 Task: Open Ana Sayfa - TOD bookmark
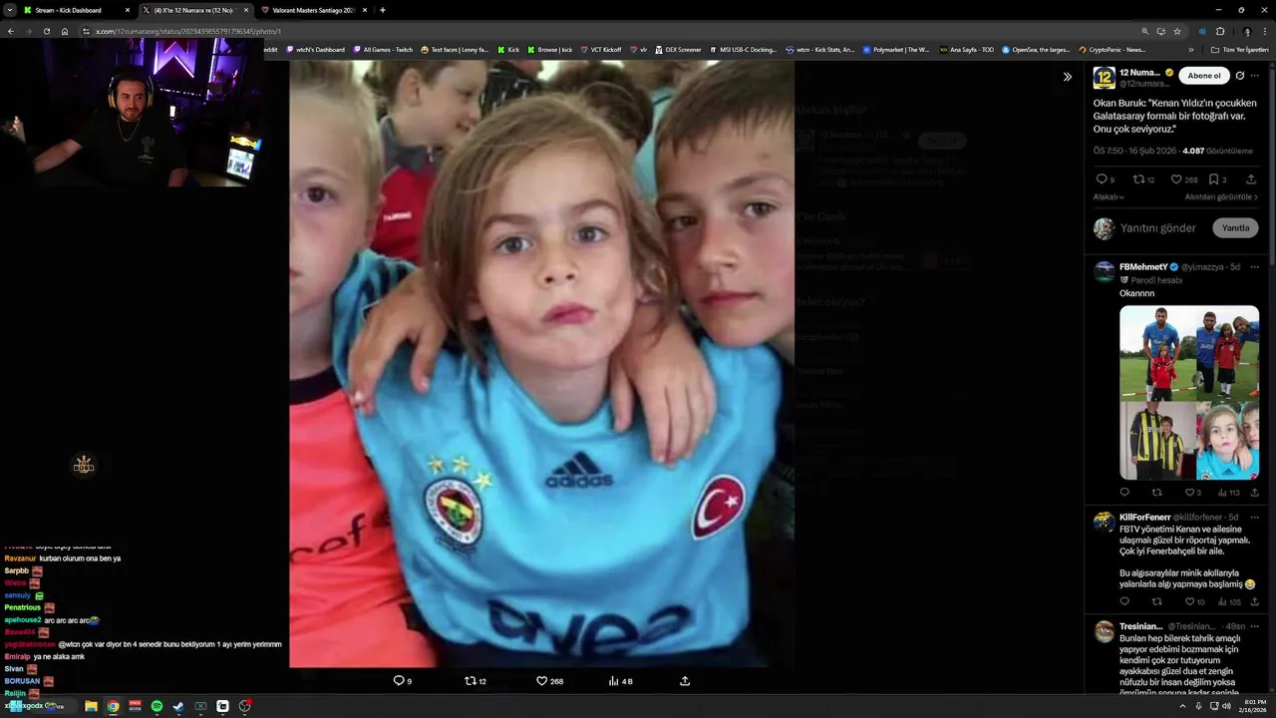coord(966,49)
